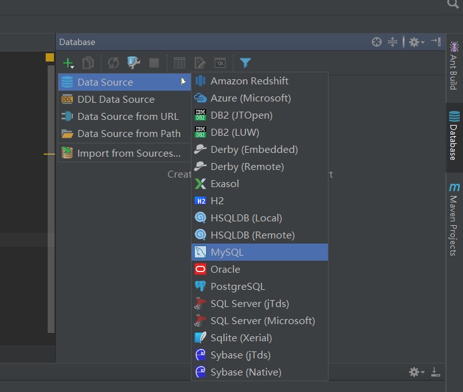Open the Maven Projects side tab
The width and height of the screenshot is (463, 392).
454,219
